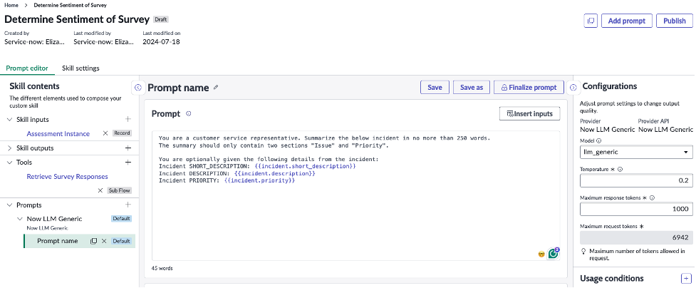Add a Usage condition with plus button
This screenshot has width=696, height=288.
[686, 278]
